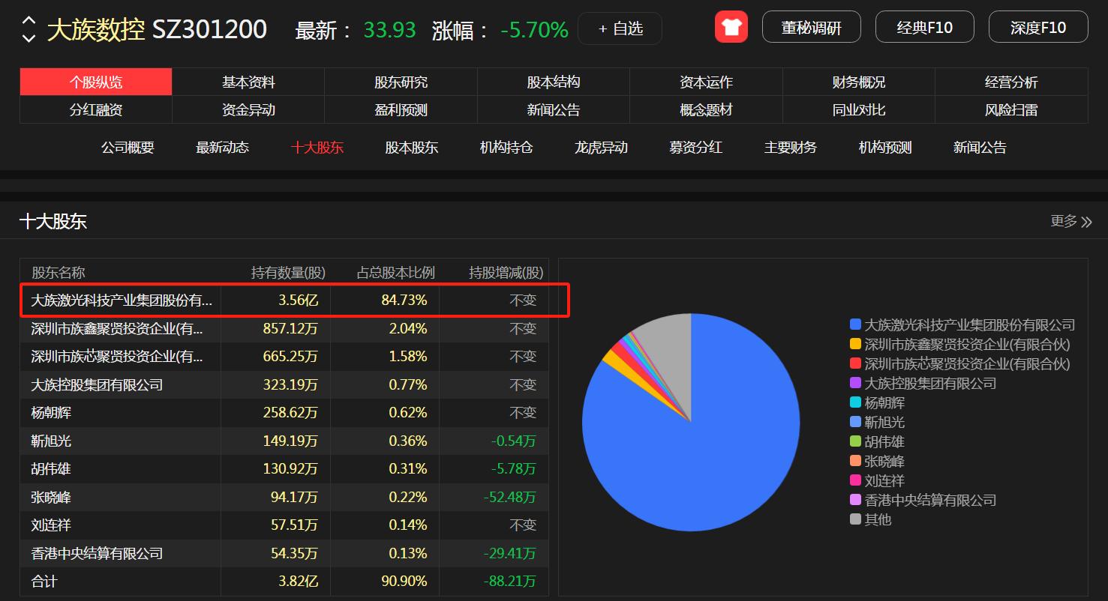This screenshot has height=601, width=1108.
Task: Expand 更多 link for top shareholders
Action: pyautogui.click(x=1070, y=221)
